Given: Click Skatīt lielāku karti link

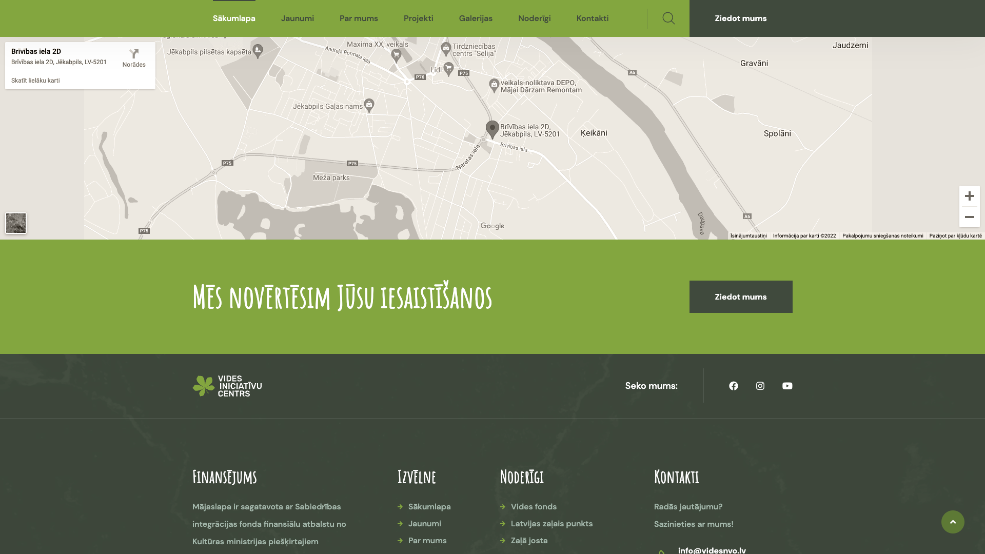Looking at the screenshot, I should pyautogui.click(x=35, y=81).
